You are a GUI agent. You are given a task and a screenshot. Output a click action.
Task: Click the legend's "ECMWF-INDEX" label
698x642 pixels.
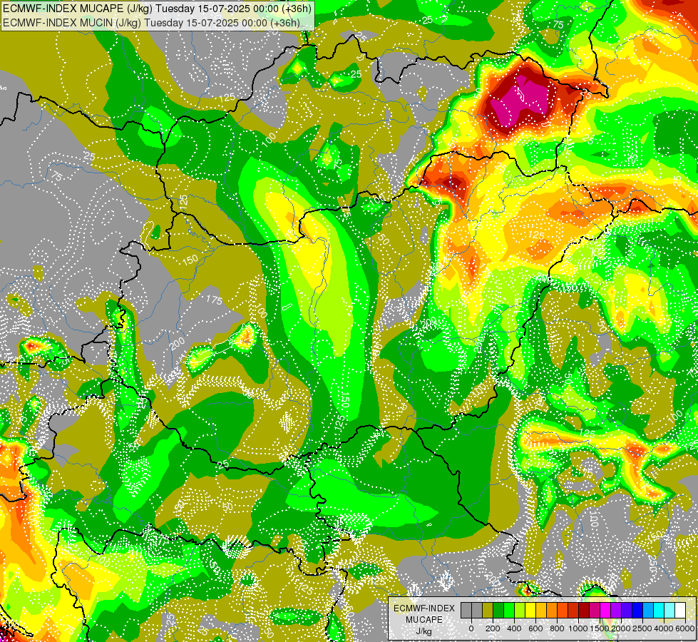click(424, 608)
